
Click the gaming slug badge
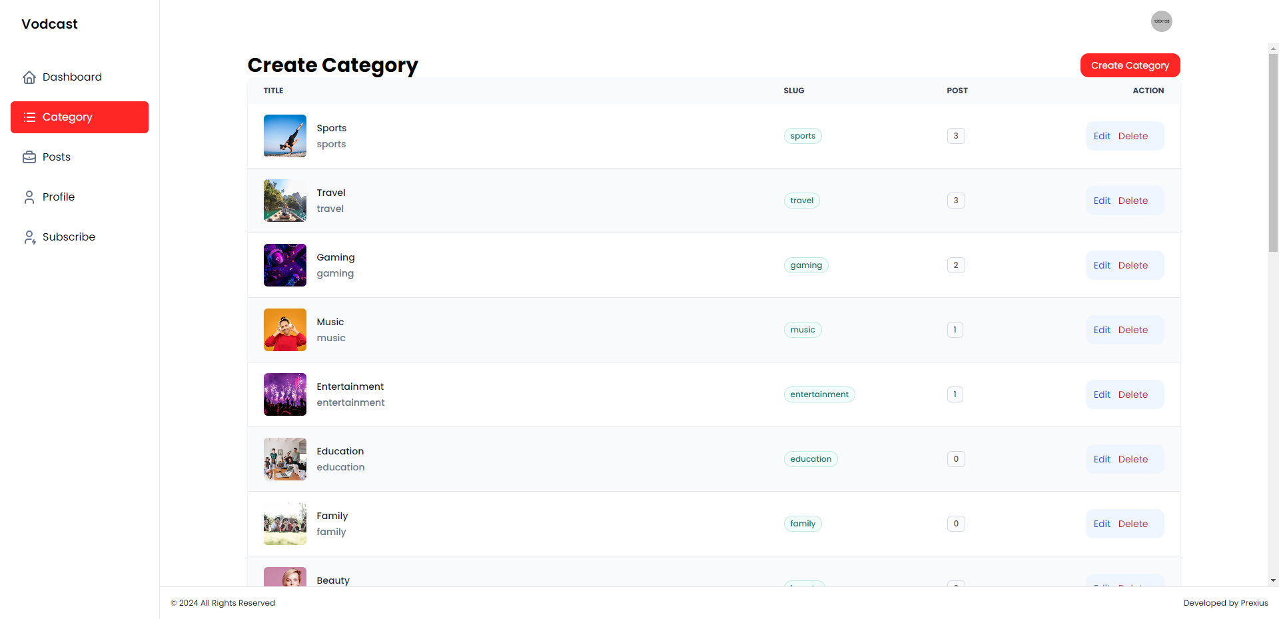806,265
